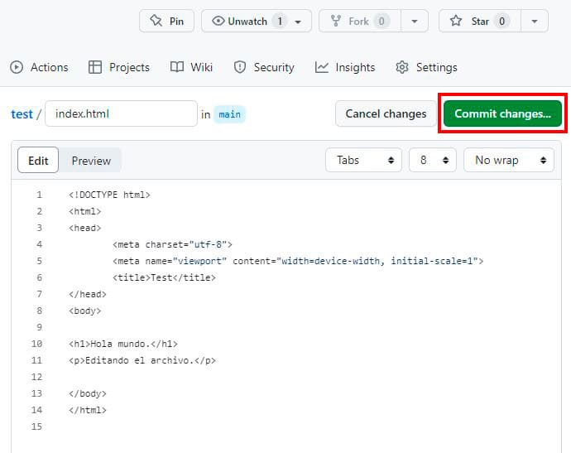Open the Star lists dropdown arrow
This screenshot has height=453, width=571.
(535, 22)
